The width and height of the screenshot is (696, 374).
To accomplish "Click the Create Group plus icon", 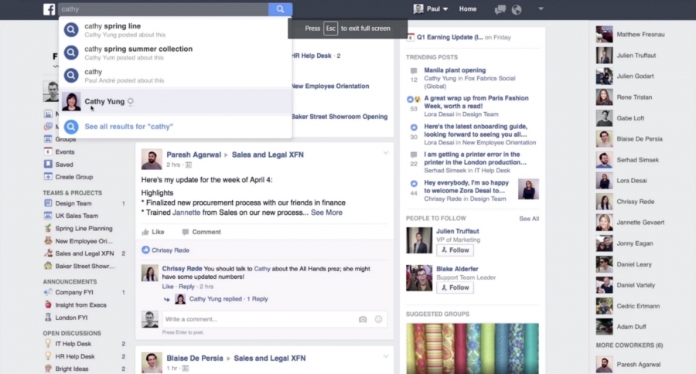I will pos(48,177).
